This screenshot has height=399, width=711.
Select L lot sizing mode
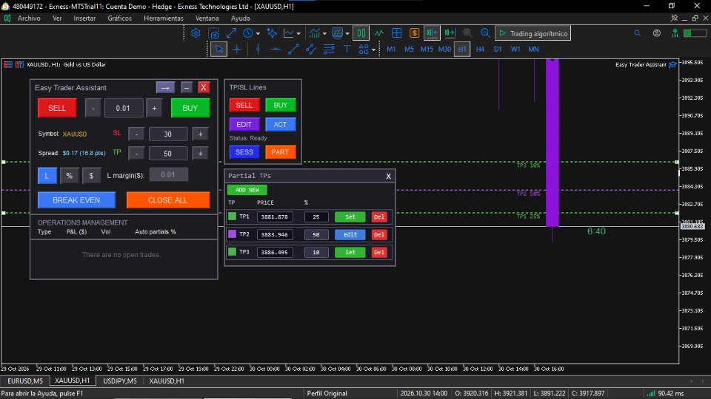click(x=47, y=176)
